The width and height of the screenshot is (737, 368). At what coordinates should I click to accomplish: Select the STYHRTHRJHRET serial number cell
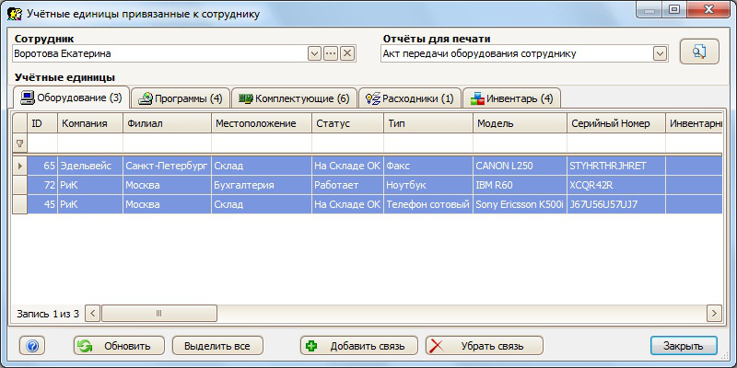[x=616, y=166]
